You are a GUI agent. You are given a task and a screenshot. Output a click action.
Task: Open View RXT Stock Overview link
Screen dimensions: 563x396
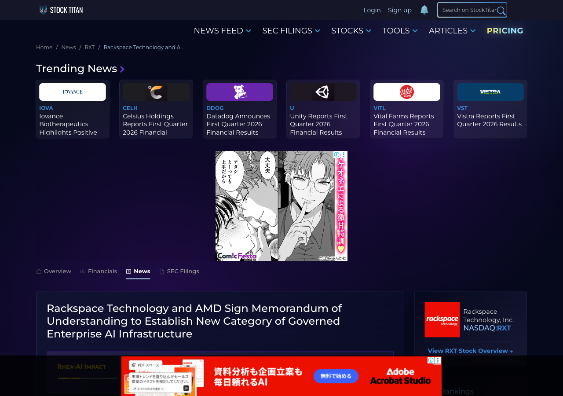(470, 351)
